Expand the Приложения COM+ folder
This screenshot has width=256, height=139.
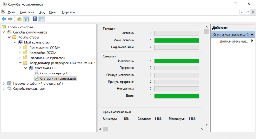[20, 48]
